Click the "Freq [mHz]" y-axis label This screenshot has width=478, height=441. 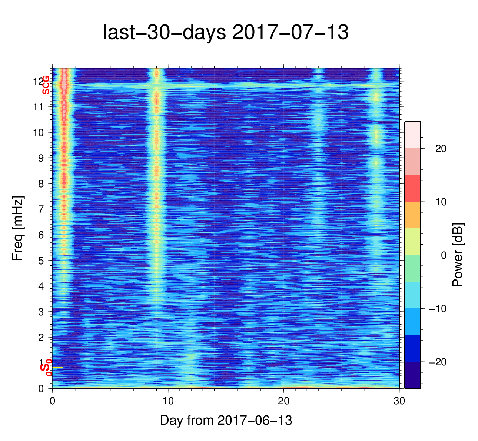click(x=18, y=228)
